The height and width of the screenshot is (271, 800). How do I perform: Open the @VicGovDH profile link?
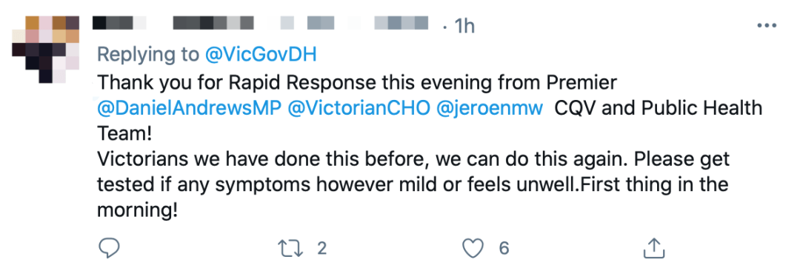[x=261, y=55]
